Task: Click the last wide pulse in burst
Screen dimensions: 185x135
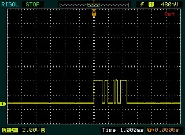Action: pos(124,92)
